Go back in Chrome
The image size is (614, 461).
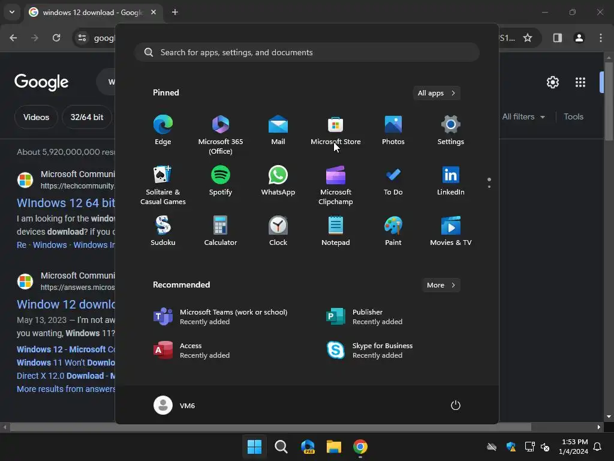tap(13, 38)
